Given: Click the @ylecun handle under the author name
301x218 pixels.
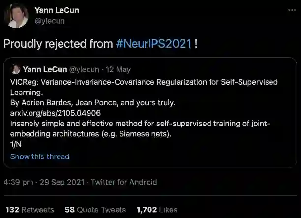Looking at the screenshot, I should click(x=50, y=21).
